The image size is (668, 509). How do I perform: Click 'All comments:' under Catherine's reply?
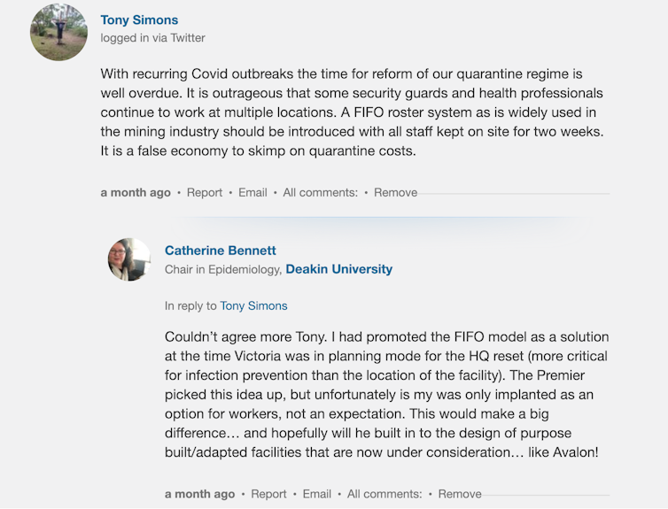tap(384, 494)
